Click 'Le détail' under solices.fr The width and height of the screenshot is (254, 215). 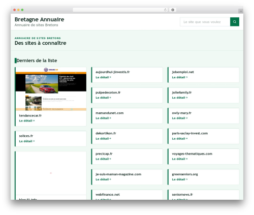(27, 141)
